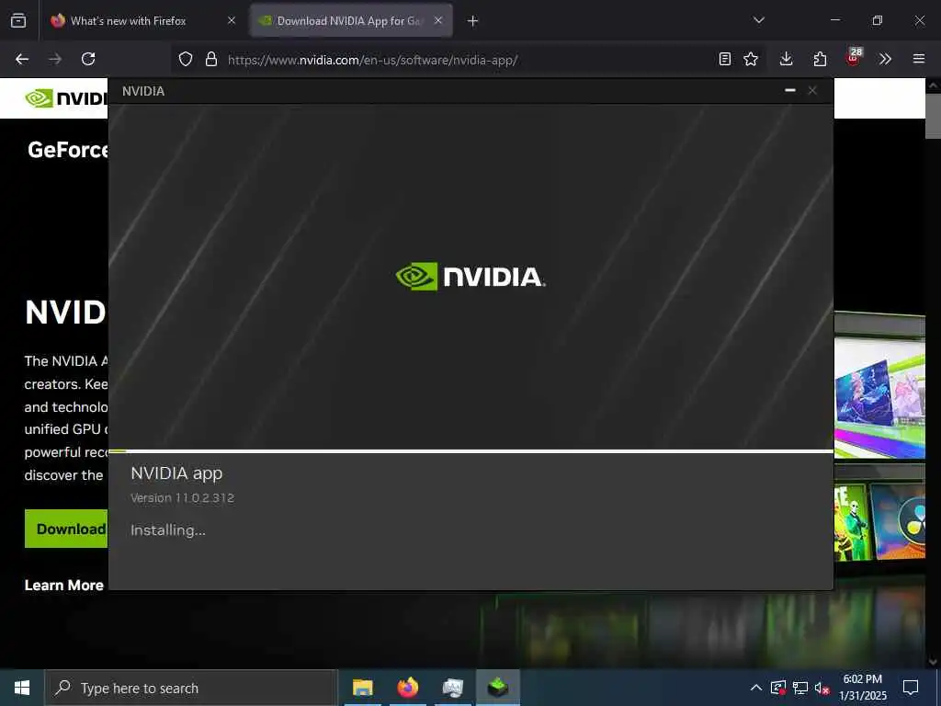Screen dimensions: 941x706
Task: Click the "Version 11.0.2.312" text
Action: 183,497
